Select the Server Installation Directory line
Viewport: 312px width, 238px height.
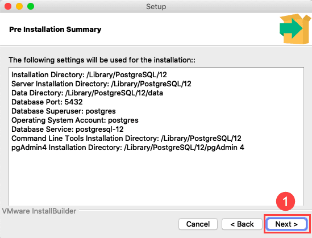pyautogui.click(x=101, y=83)
